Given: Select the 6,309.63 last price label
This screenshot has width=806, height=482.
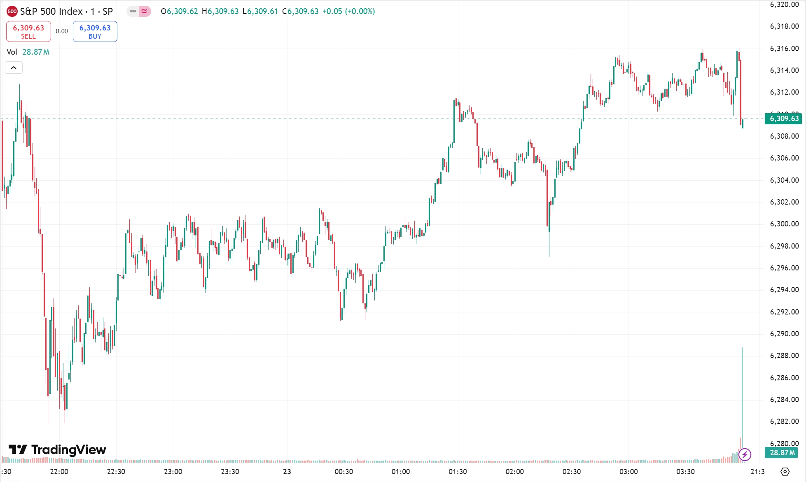Looking at the screenshot, I should (784, 119).
